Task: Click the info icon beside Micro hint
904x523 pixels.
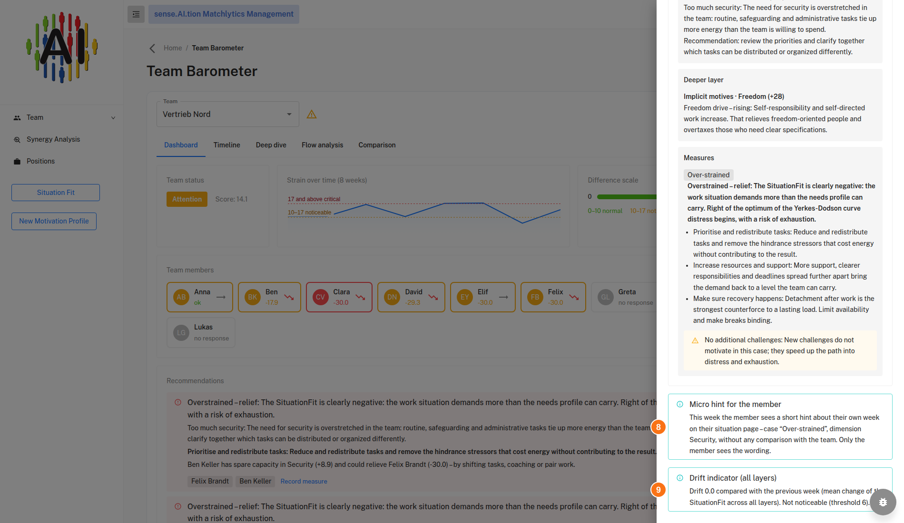Action: point(680,404)
